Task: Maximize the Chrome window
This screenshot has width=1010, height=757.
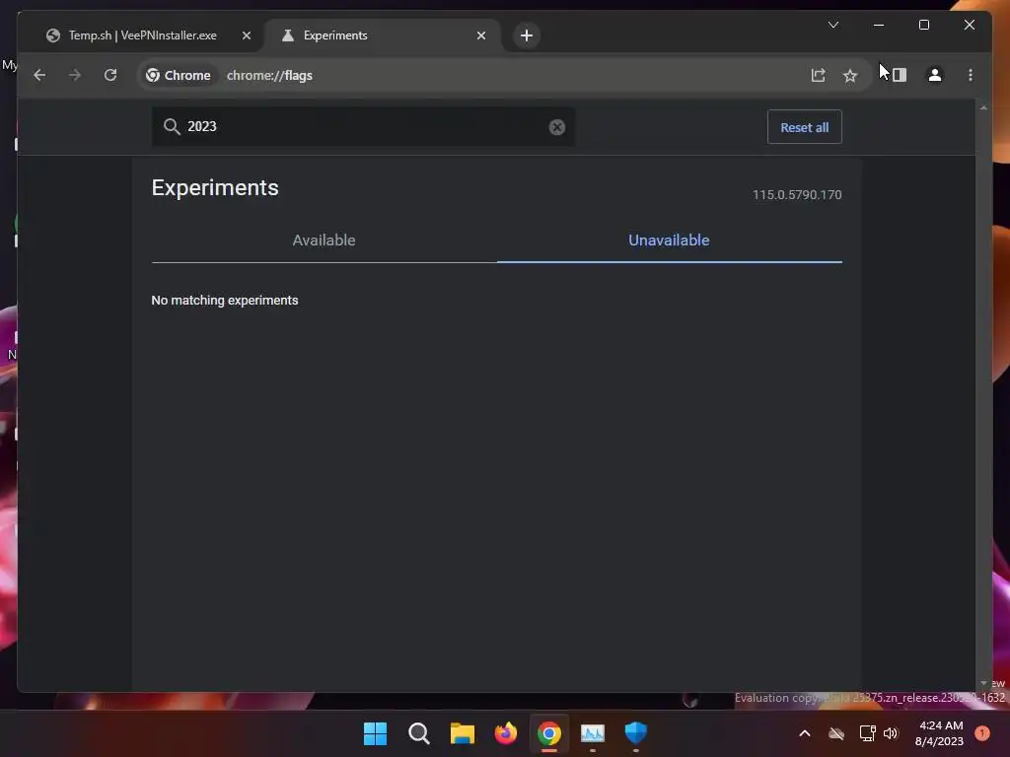Action: [923, 25]
